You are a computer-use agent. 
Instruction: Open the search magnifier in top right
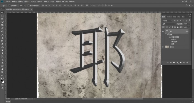(x=187, y=5)
